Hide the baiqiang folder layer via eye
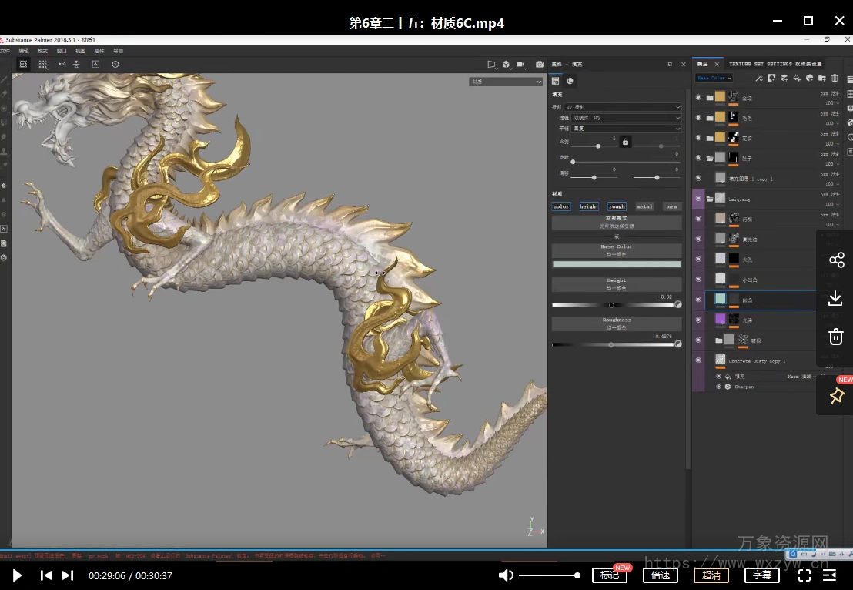Screen dimensions: 853x590 click(x=698, y=199)
